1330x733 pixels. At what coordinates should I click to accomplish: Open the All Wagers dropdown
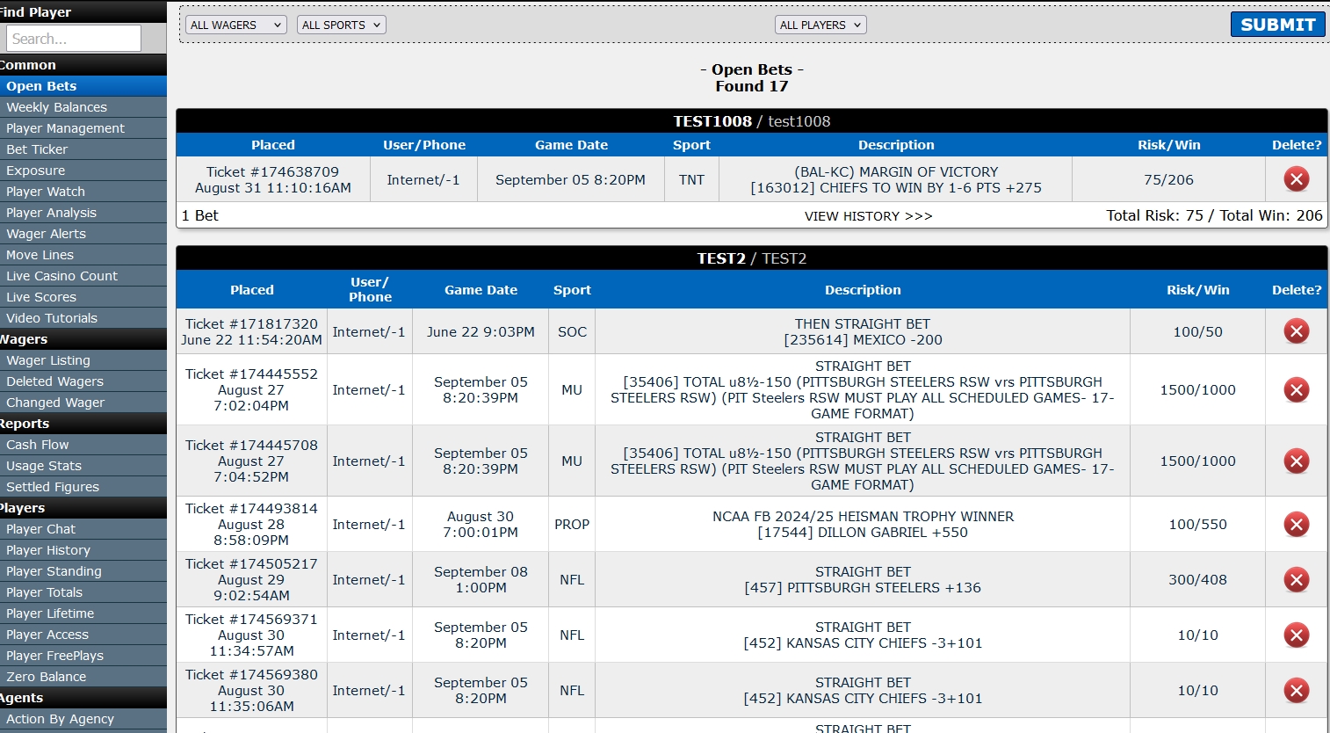pyautogui.click(x=236, y=25)
